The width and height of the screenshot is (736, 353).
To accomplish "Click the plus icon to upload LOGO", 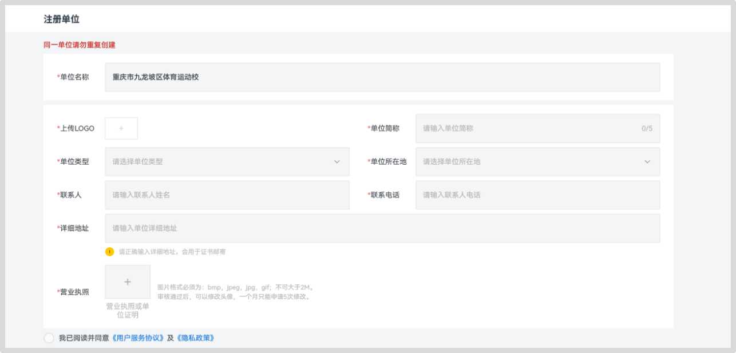I will pyautogui.click(x=121, y=129).
